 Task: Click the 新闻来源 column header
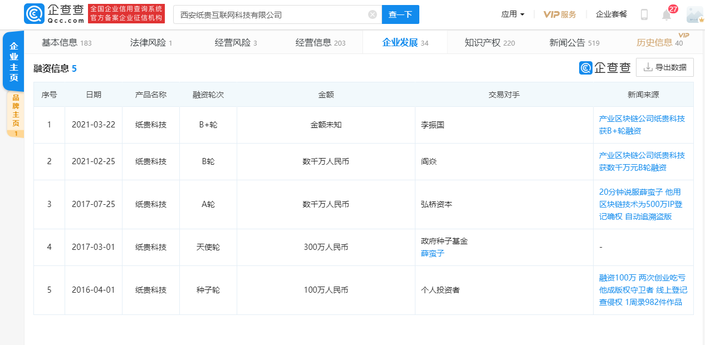(643, 95)
